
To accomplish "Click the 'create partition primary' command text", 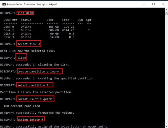I will click(x=38, y=72).
